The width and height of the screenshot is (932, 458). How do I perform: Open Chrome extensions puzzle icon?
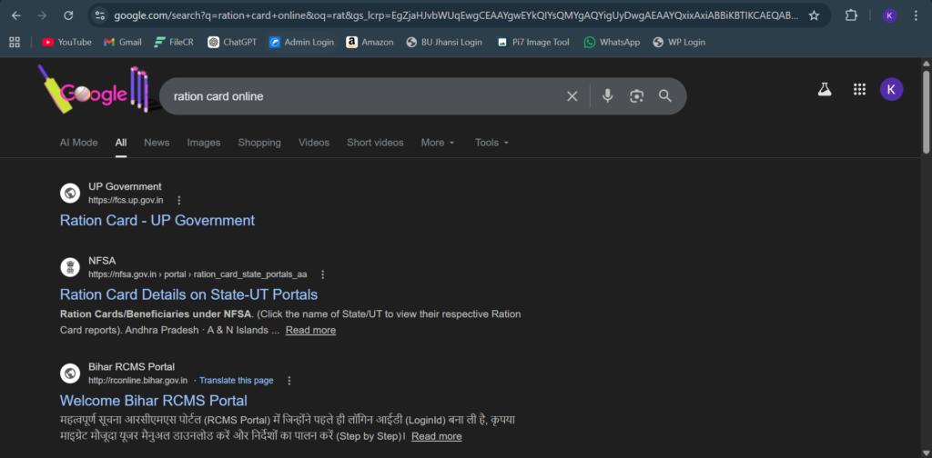pyautogui.click(x=851, y=15)
